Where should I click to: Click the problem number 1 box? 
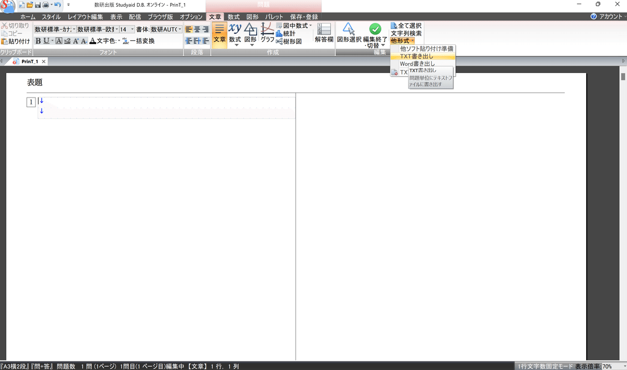pyautogui.click(x=31, y=102)
